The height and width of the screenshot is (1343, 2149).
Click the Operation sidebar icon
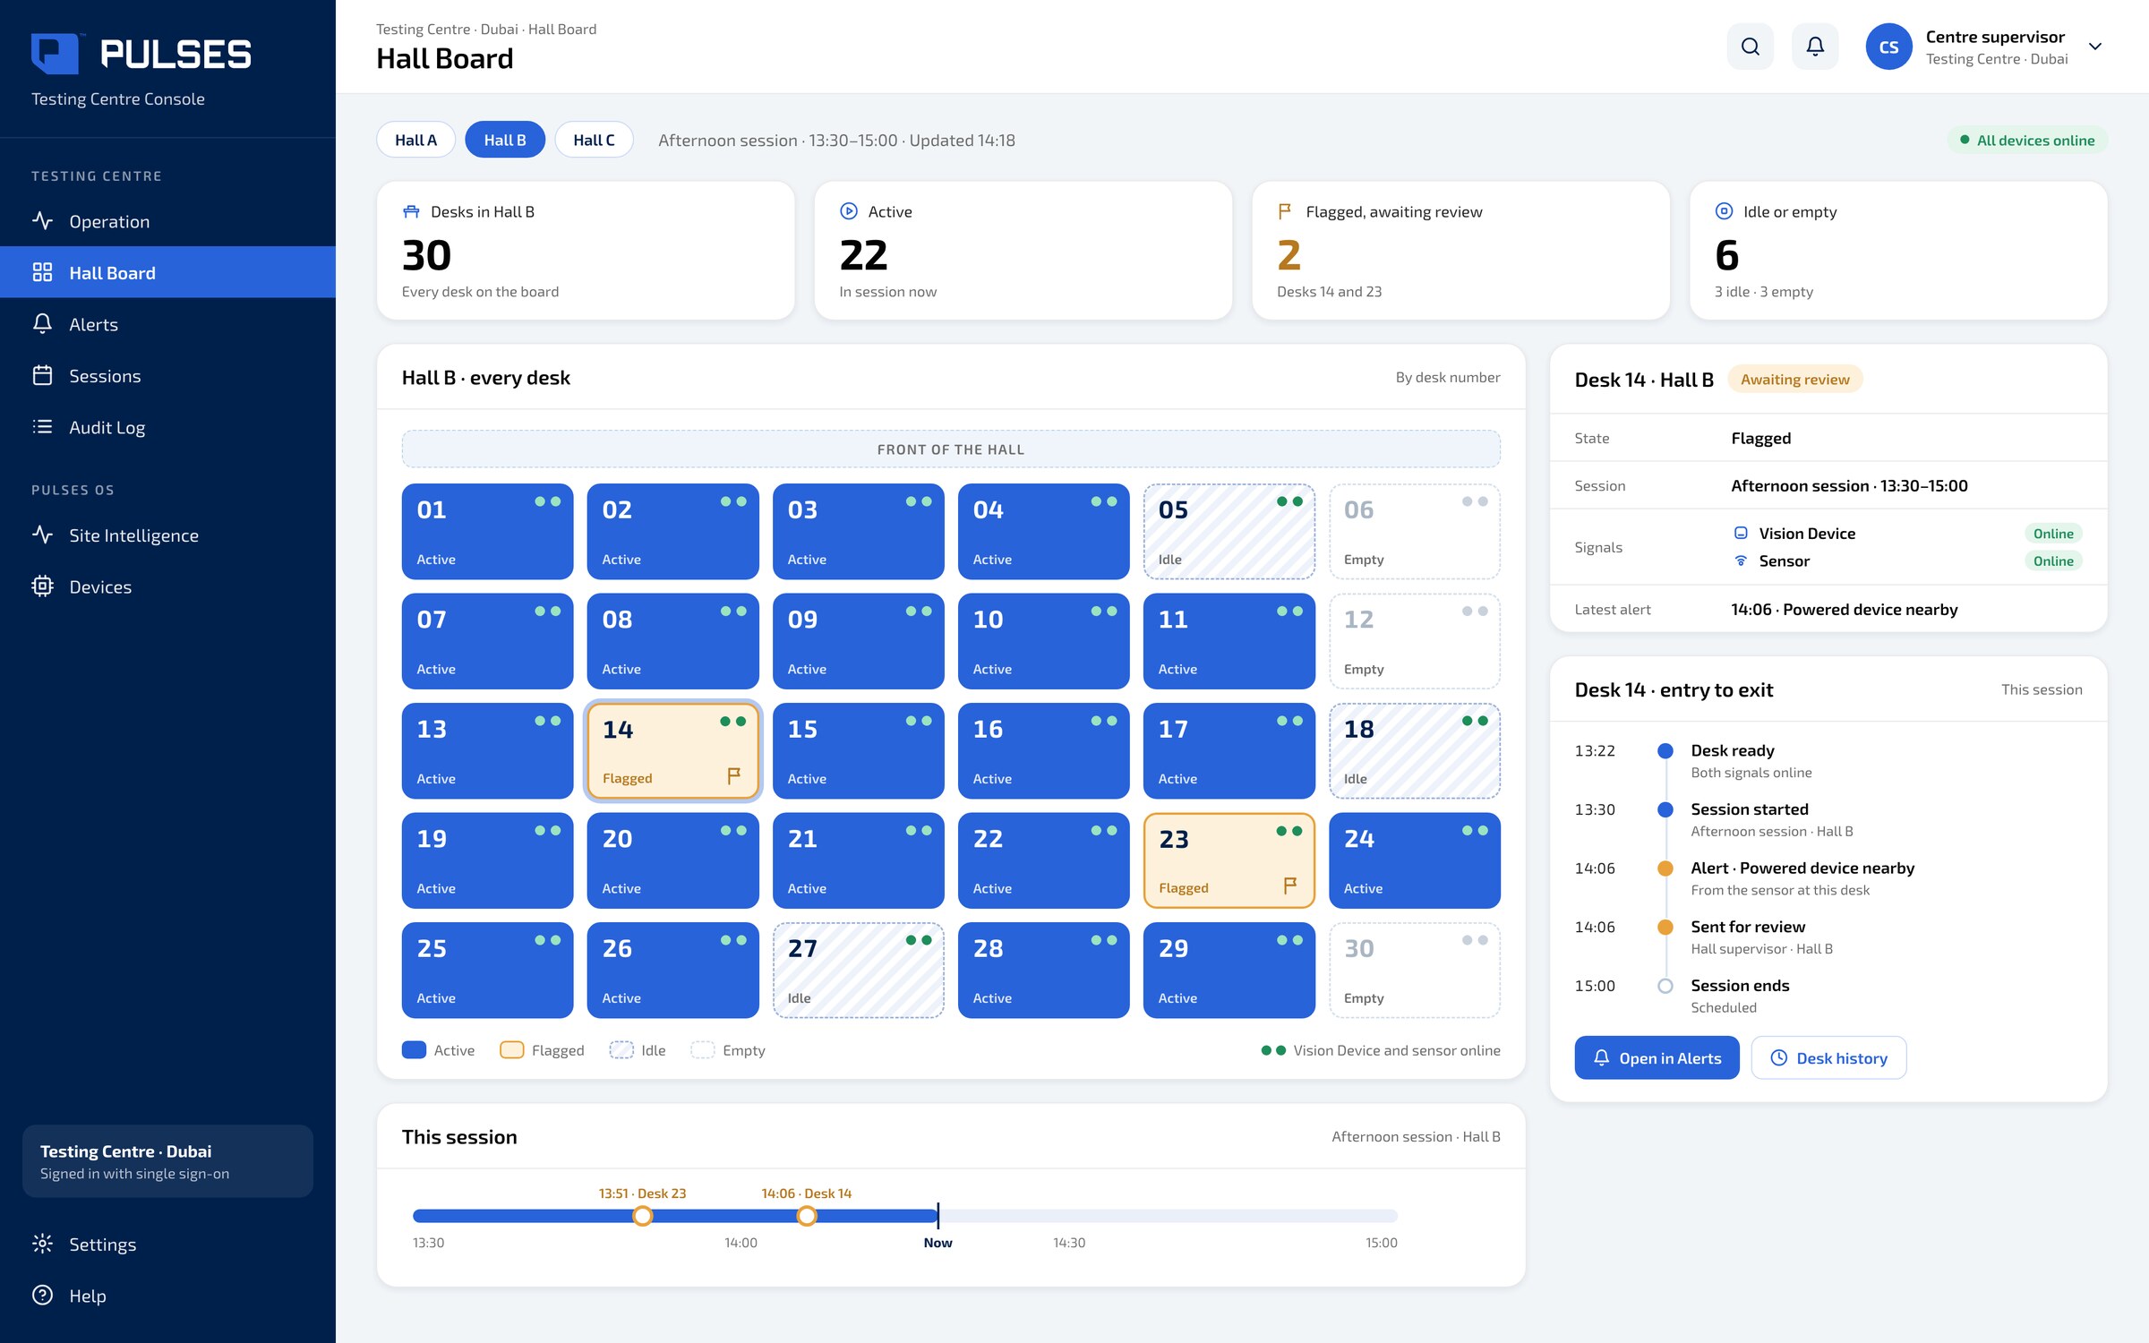(x=42, y=221)
